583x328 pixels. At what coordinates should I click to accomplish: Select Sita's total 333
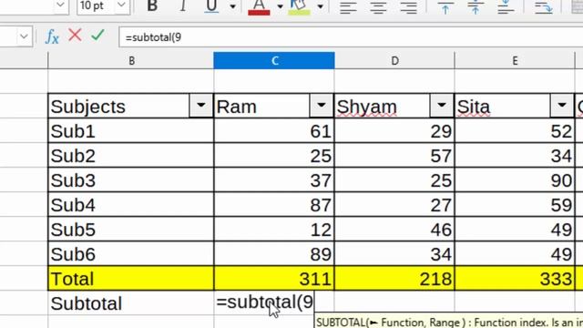point(515,278)
